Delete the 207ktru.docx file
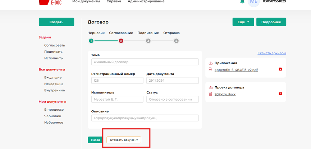 pos(280,94)
